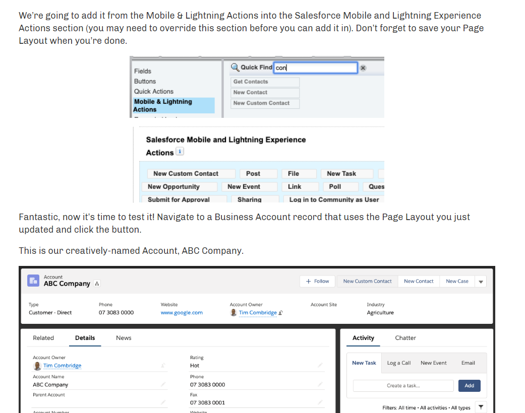
Task: Click the change owner icon in header
Action: coord(280,313)
